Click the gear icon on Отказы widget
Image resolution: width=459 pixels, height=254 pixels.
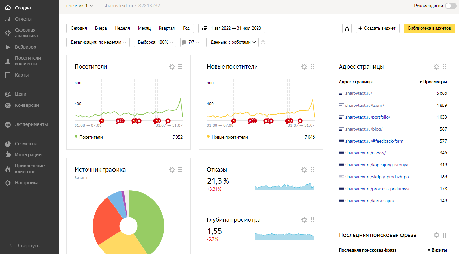point(304,170)
